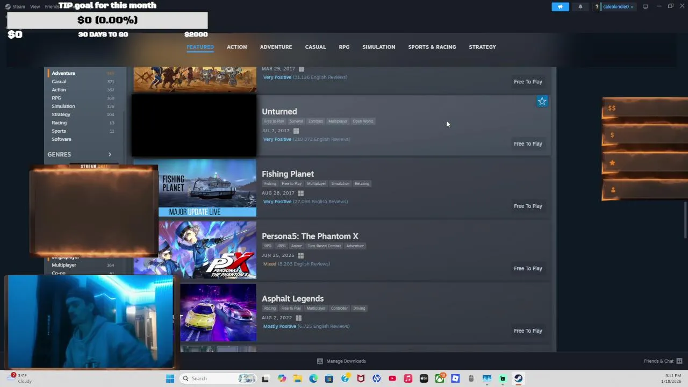Click the Fishing Planet thumbnail image
Screen dimensions: 688x387
click(x=207, y=188)
